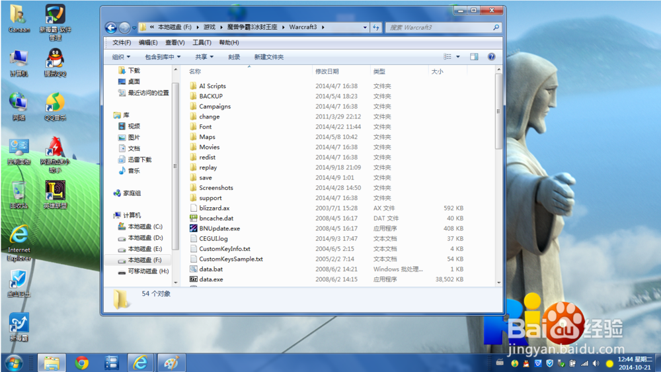The height and width of the screenshot is (372, 661).
Task: Select 迅雷下载 in the library tree
Action: 135,160
